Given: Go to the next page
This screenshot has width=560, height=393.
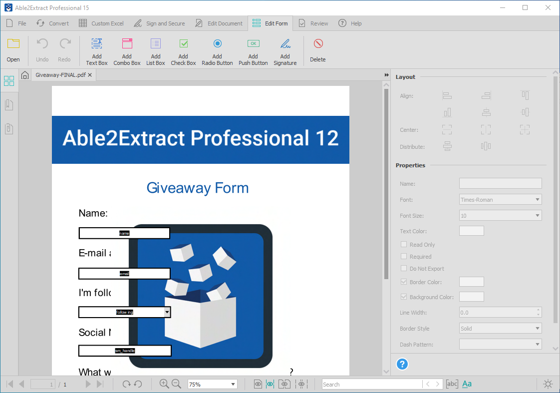Looking at the screenshot, I should click(x=88, y=384).
